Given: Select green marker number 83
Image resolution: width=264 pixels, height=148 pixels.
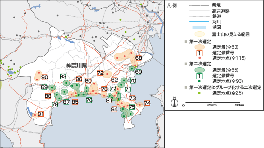Looking at the screenshot, I should [x=63, y=76].
